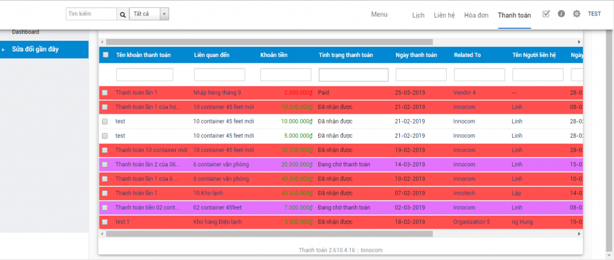Open the Menu item
614x260 pixels.
pyautogui.click(x=379, y=14)
